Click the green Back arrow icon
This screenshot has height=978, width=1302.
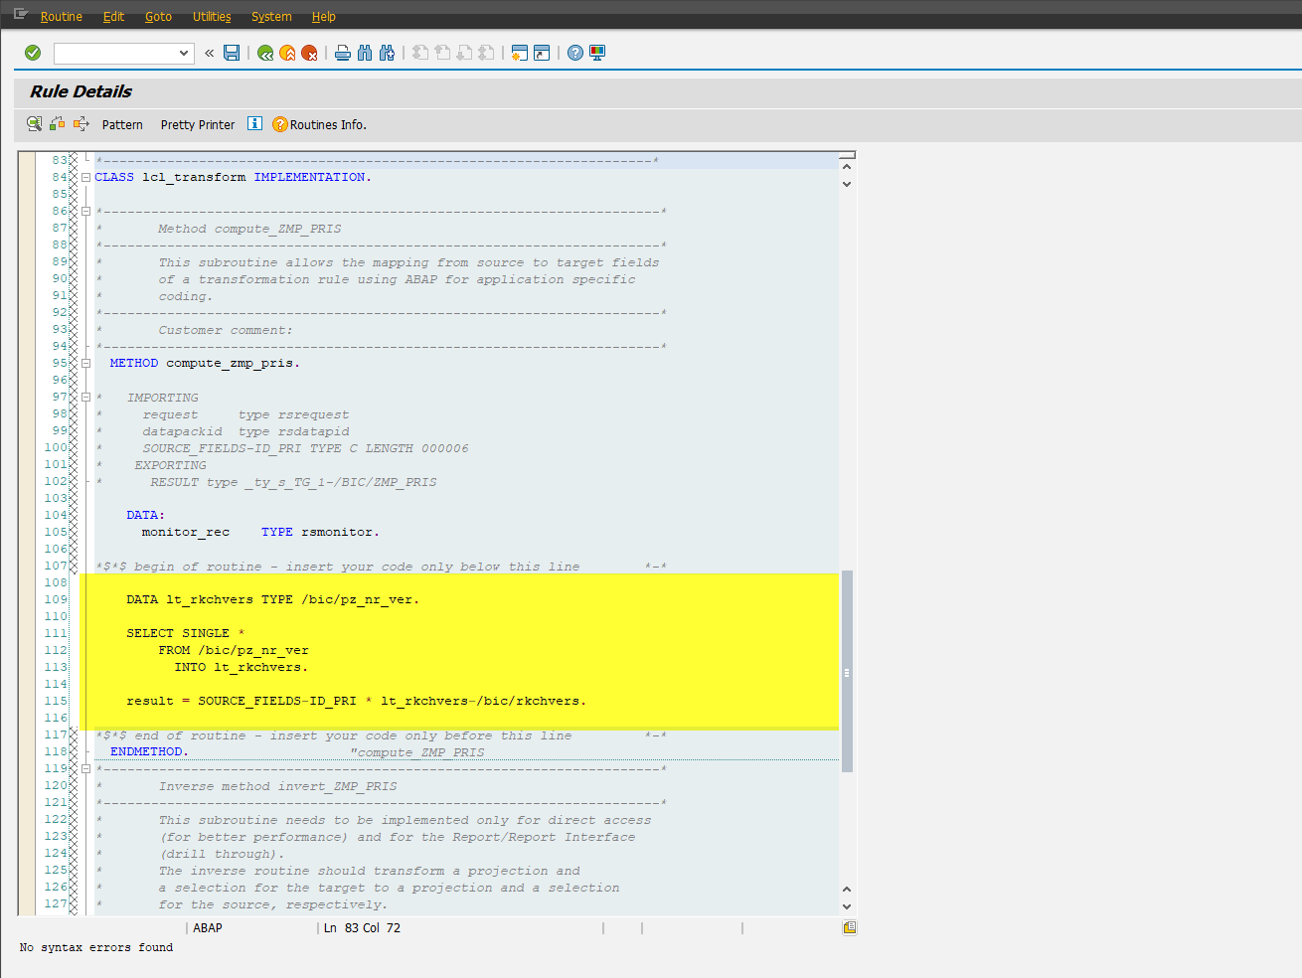coord(265,53)
